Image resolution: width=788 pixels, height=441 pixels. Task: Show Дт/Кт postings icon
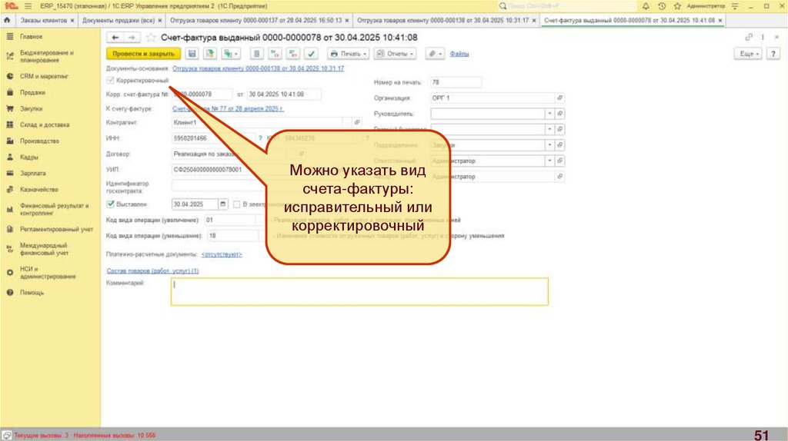275,54
